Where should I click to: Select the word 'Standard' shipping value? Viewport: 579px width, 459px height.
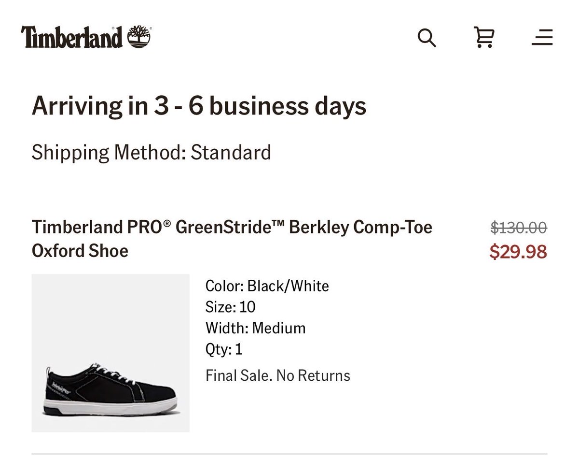pyautogui.click(x=231, y=153)
